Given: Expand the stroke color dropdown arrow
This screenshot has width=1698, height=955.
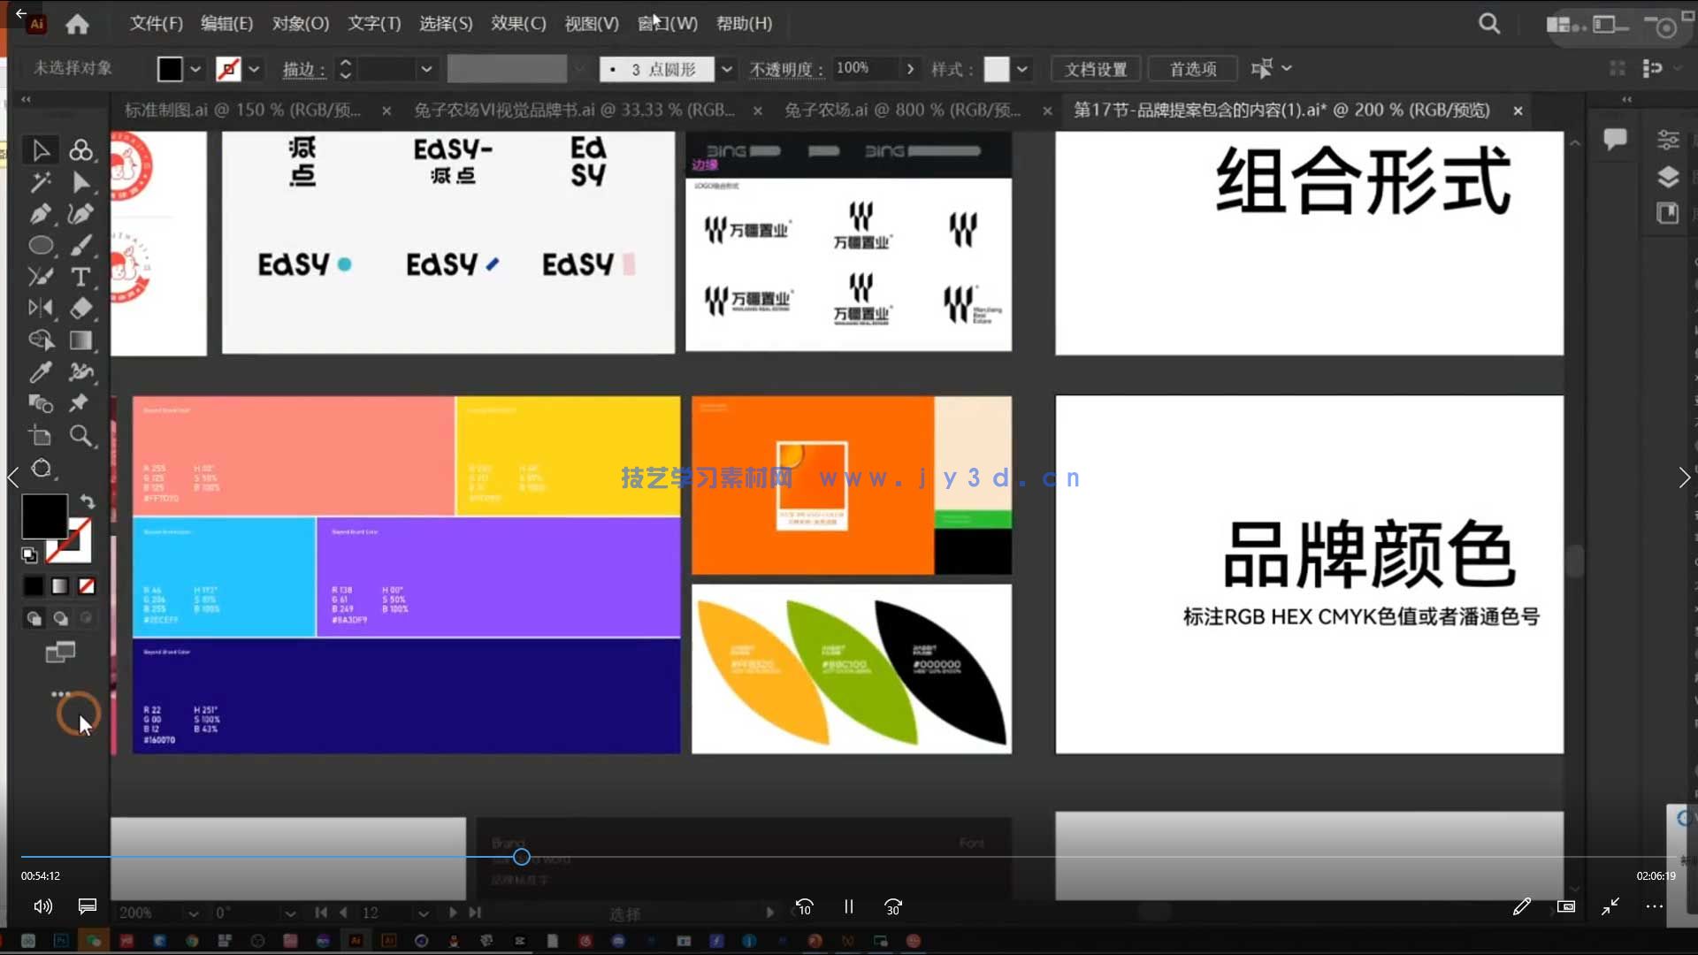Looking at the screenshot, I should (x=254, y=68).
